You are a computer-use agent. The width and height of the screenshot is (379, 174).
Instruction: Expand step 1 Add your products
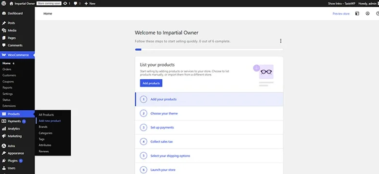click(x=209, y=99)
